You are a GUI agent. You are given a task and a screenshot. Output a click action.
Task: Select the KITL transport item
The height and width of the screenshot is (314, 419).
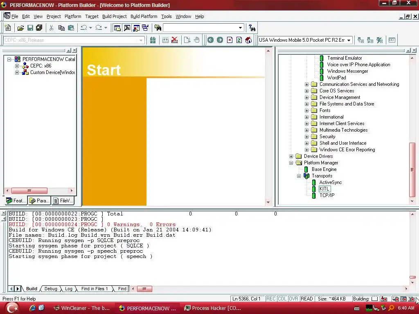click(324, 189)
